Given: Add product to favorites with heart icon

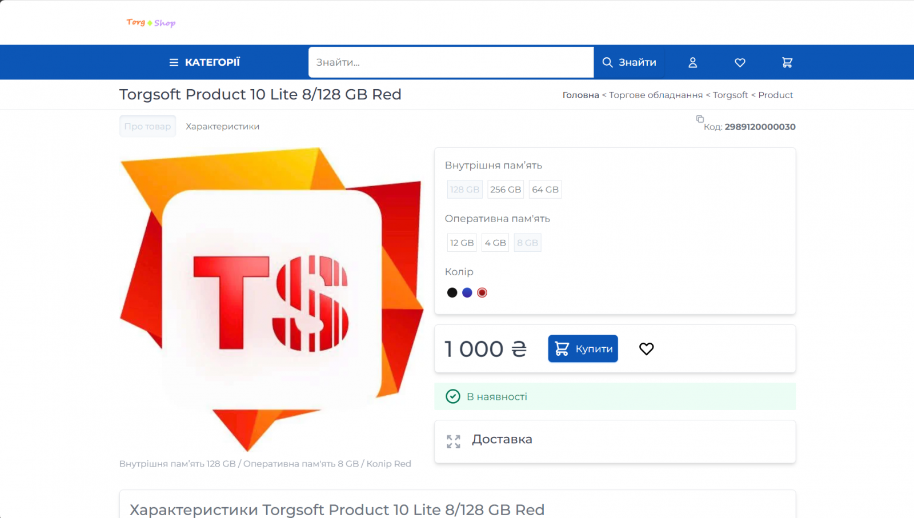Looking at the screenshot, I should (x=646, y=348).
